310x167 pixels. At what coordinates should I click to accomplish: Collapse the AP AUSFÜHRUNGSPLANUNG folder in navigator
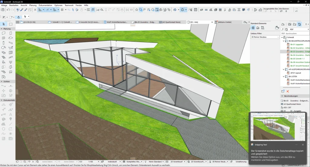284,69
